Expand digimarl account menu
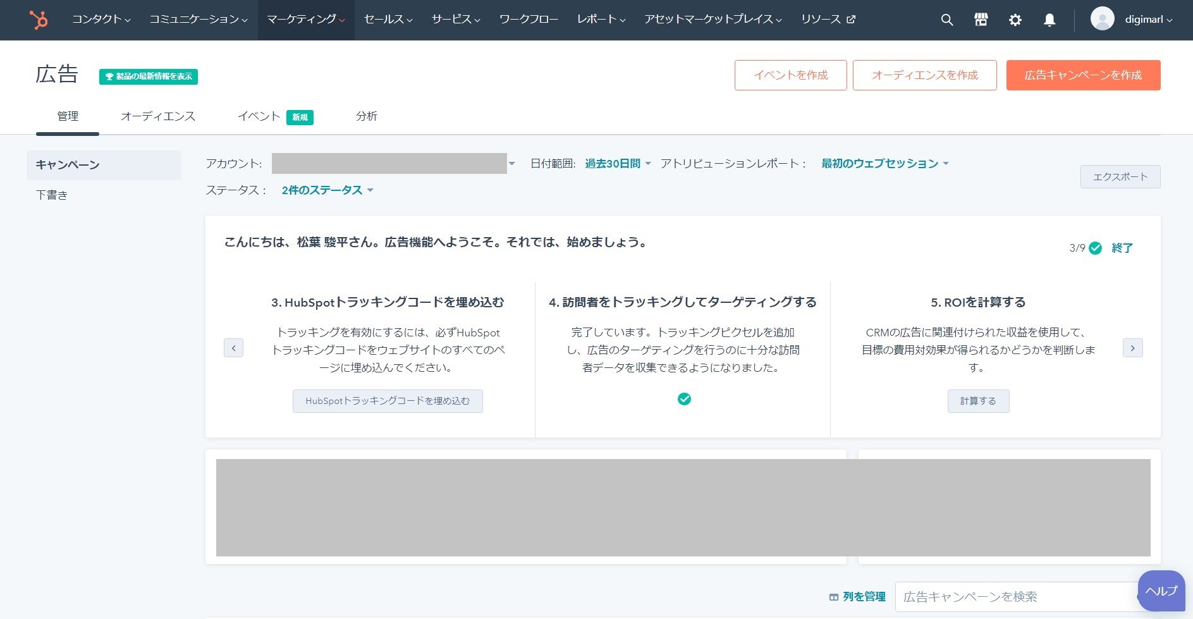 click(x=1149, y=20)
